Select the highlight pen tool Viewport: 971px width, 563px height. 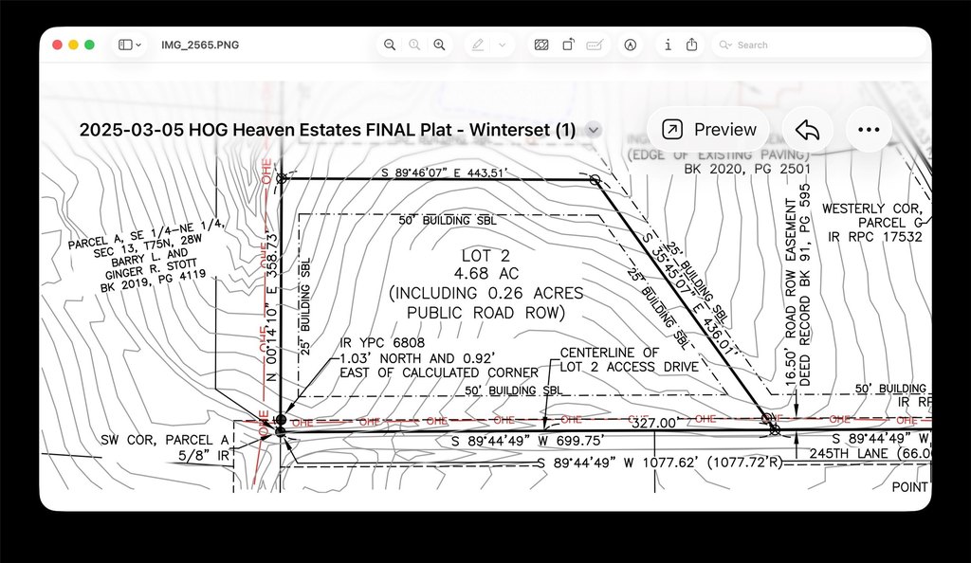tap(478, 45)
